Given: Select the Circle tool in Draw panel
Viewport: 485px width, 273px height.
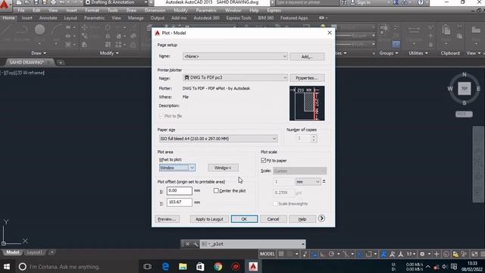Looking at the screenshot, I should click(x=39, y=30).
